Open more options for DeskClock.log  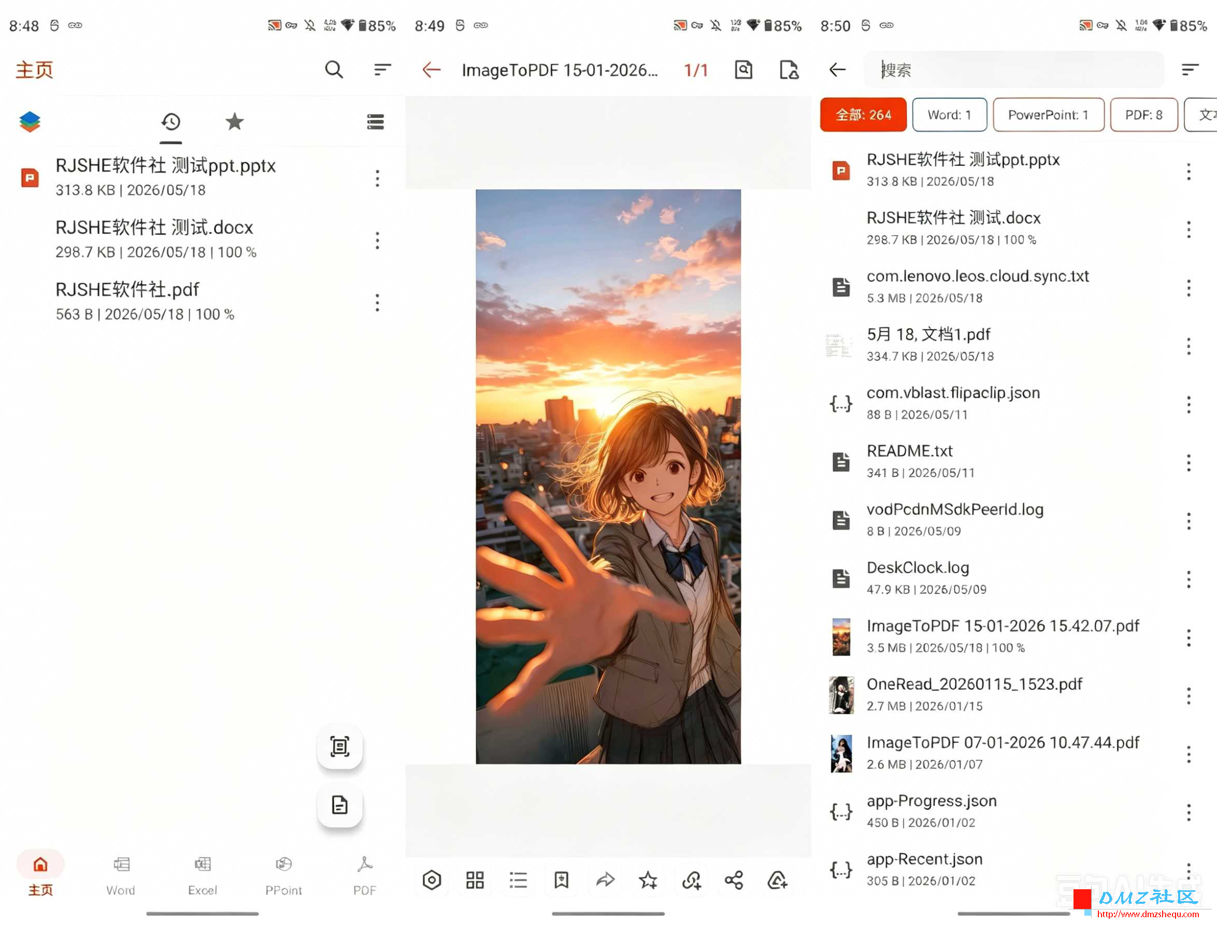1189,580
